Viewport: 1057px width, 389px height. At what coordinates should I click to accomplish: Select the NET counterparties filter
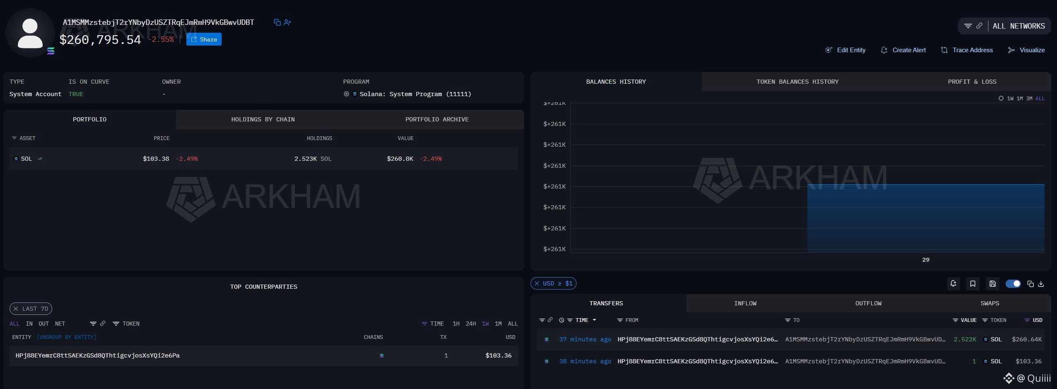pyautogui.click(x=60, y=324)
